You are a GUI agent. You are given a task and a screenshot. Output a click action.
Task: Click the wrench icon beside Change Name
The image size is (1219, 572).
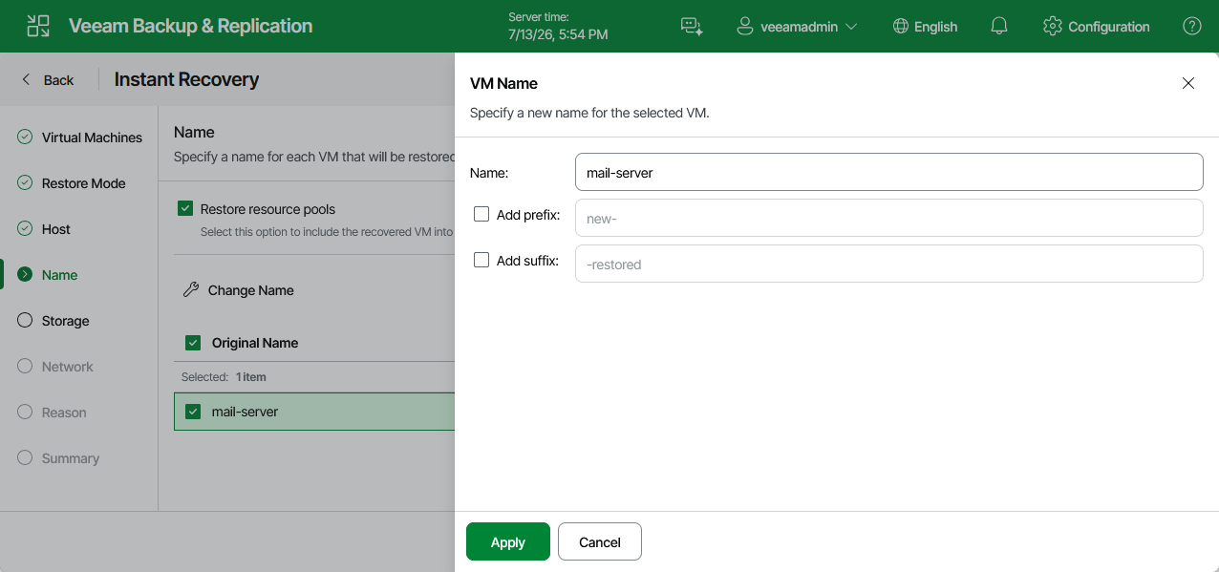[x=191, y=290]
